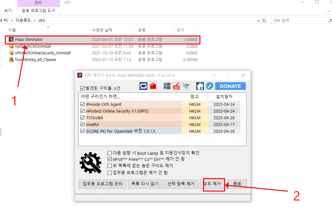Click the 종료 button
Screen dimensions: 332x219
(x=237, y=184)
